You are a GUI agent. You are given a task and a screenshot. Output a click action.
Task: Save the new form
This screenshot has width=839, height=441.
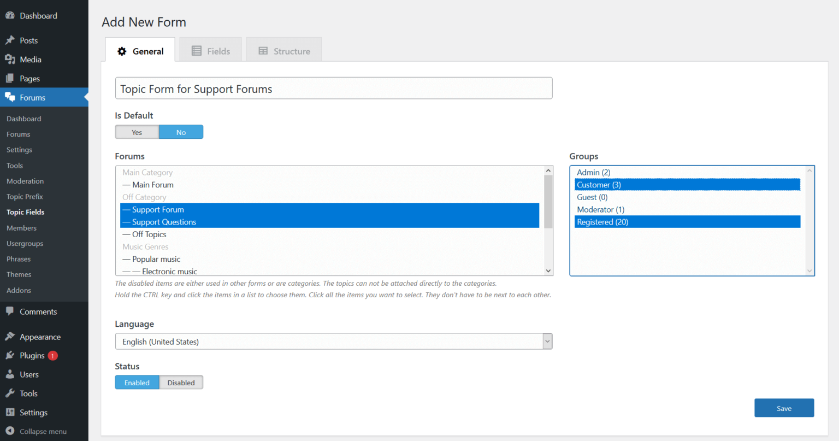coord(784,408)
